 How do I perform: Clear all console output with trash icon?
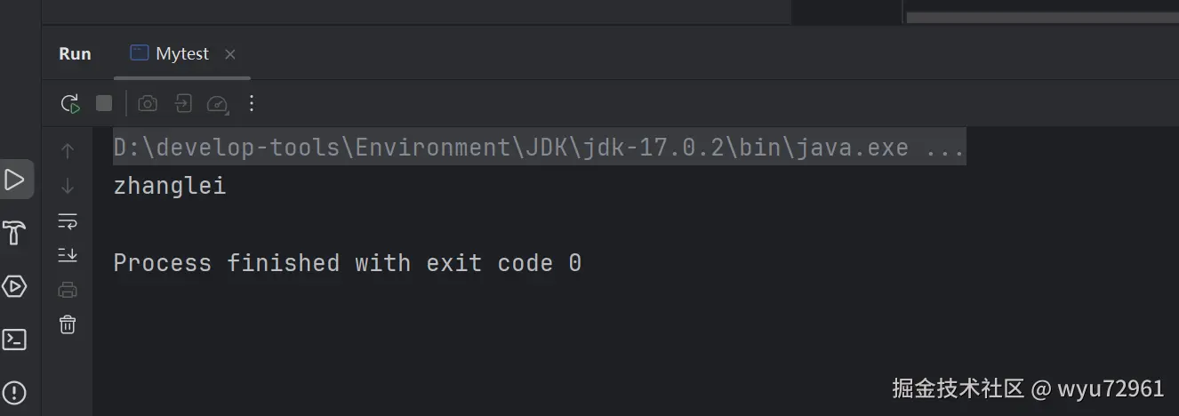click(68, 324)
